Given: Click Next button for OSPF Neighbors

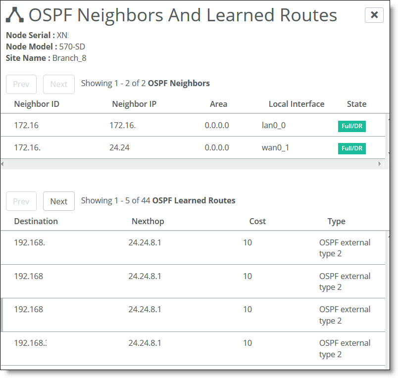Looking at the screenshot, I should (x=59, y=84).
